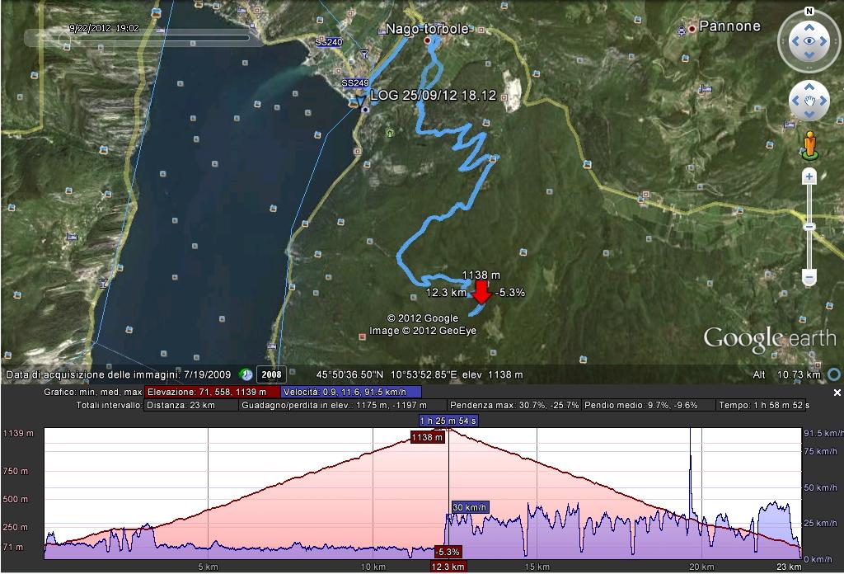Toggle the Elevazione graph in the profile panel
Screen dimensions: 844x574
pos(210,393)
